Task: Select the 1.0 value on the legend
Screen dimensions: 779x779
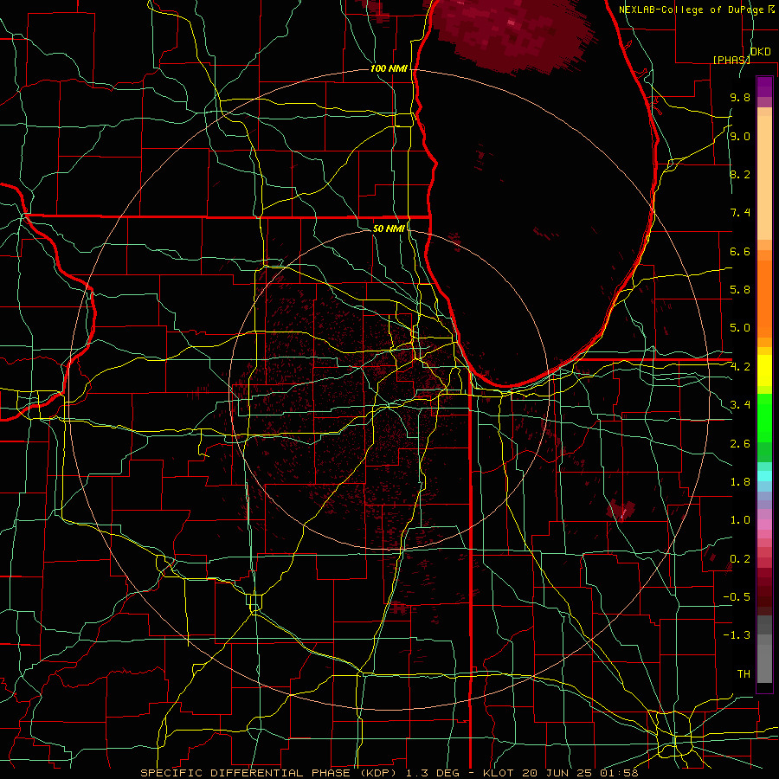Action: 740,520
